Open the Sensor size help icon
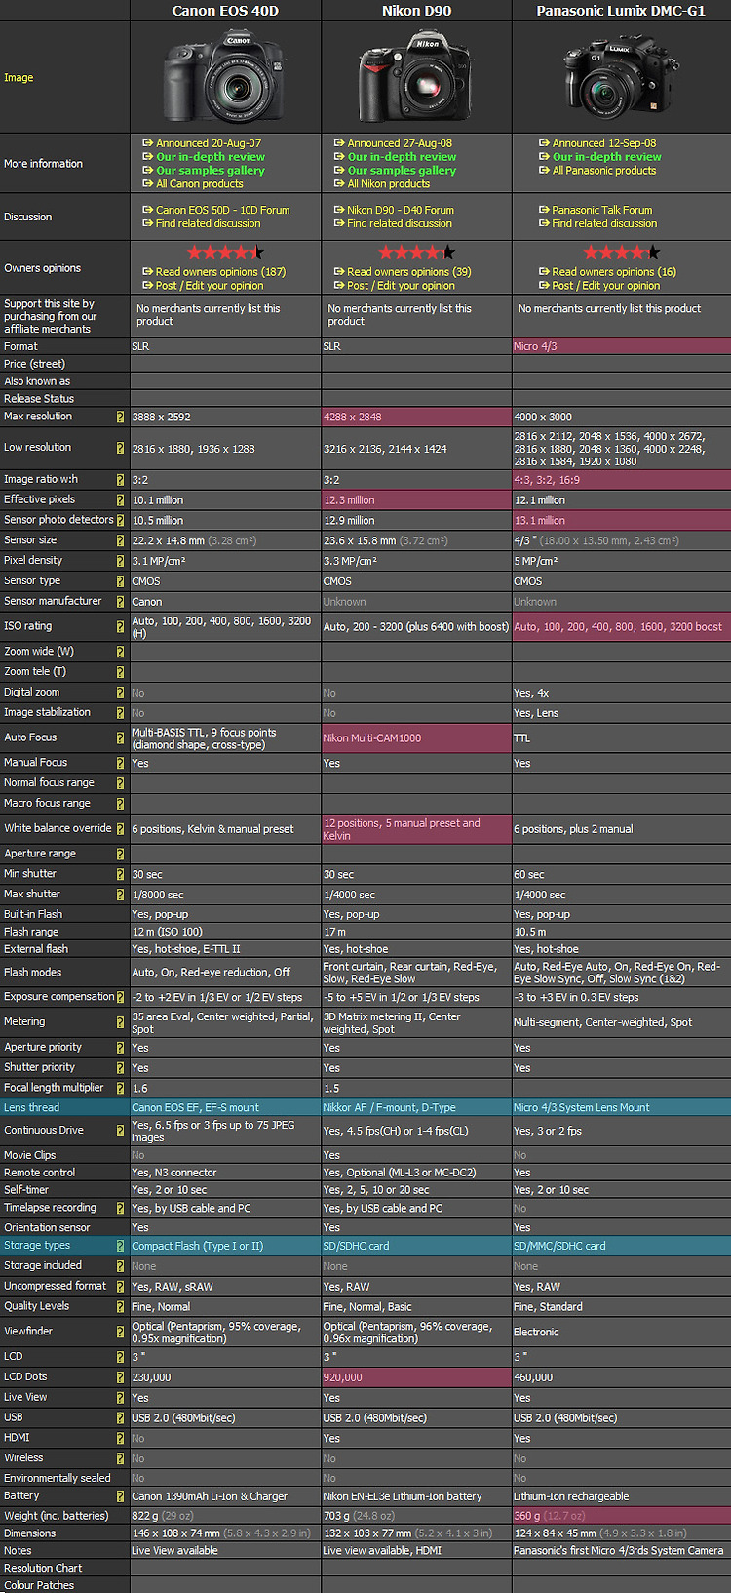Screen dimensions: 731x1593 [121, 540]
